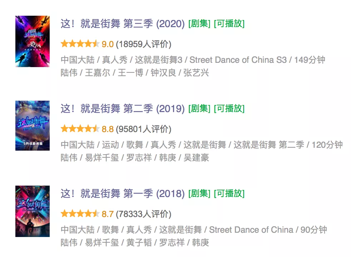Click the 18959人评价 review count
This screenshot has width=351, height=257.
[x=143, y=44]
